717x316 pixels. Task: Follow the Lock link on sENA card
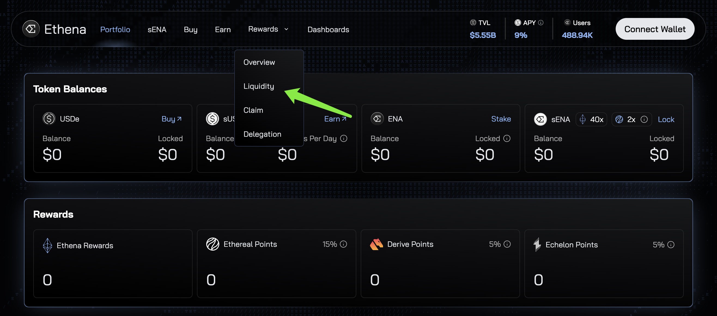click(x=666, y=119)
